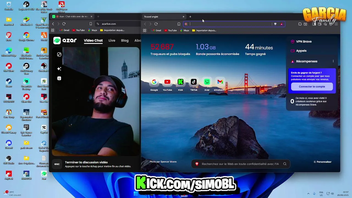
Task: Open the pack stream folder on desktop
Action: [x=26, y=144]
